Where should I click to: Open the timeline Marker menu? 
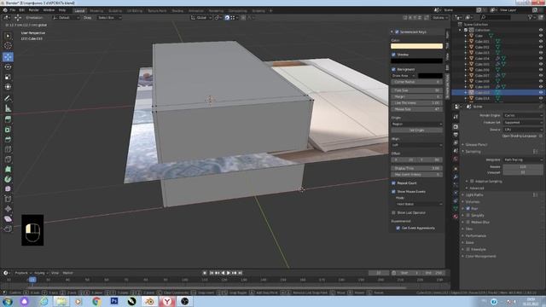click(68, 273)
